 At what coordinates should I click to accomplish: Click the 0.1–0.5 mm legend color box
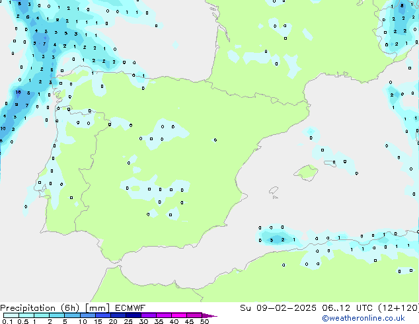click(11, 315)
